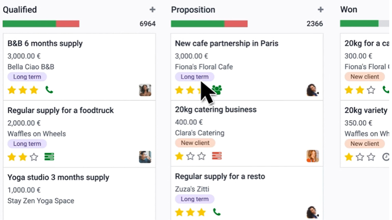Click the Qualified column header
392x220 pixels.
click(20, 10)
